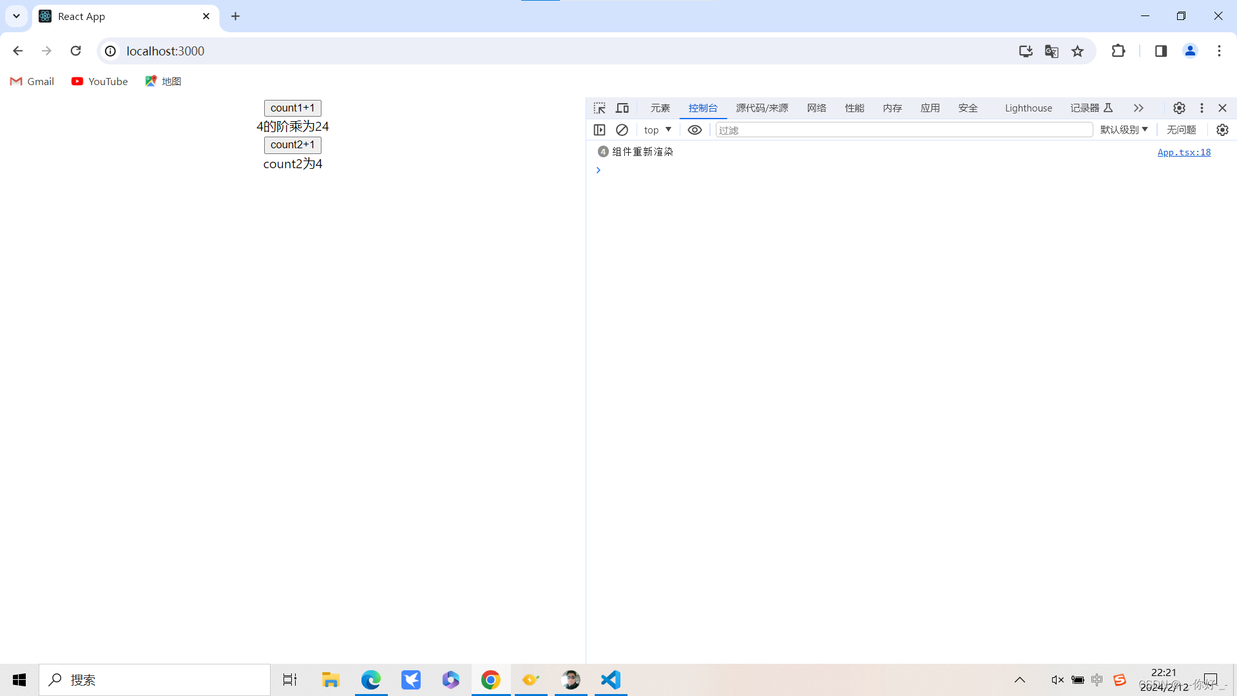This screenshot has height=696, width=1237.
Task: Click the Google Translate icon in address bar
Action: [1051, 51]
